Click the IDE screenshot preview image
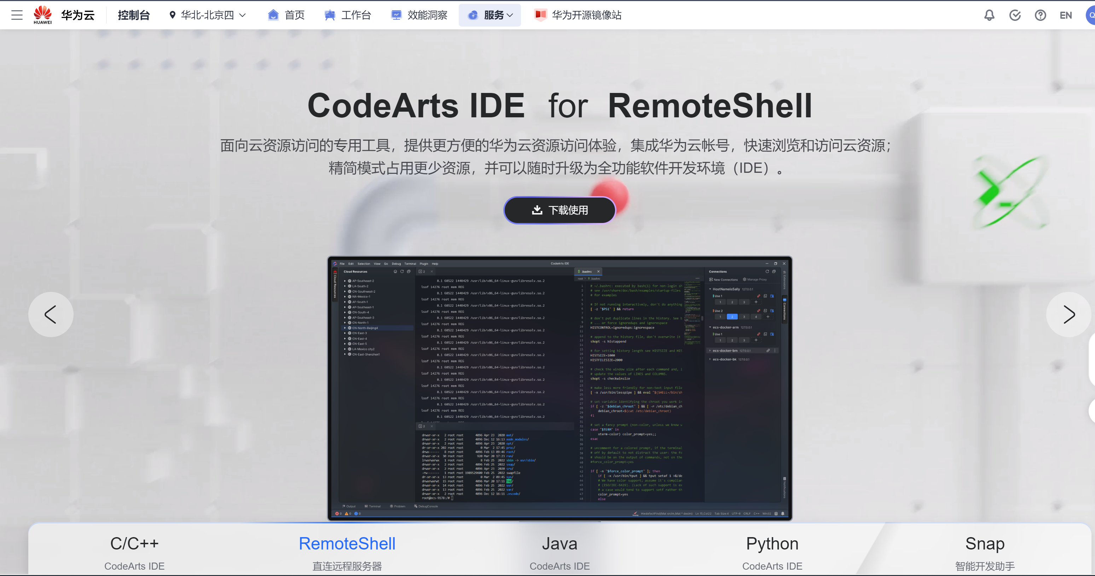Screen dimensions: 1095x576 [x=560, y=388]
